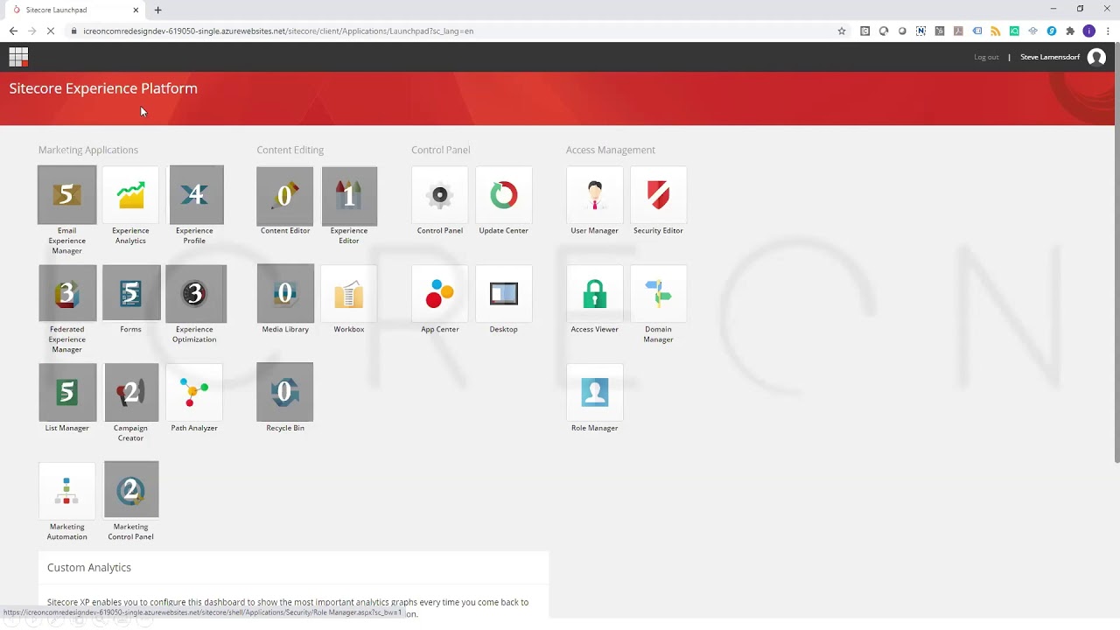Open List Manager
This screenshot has width=1120, height=630.
(x=66, y=393)
